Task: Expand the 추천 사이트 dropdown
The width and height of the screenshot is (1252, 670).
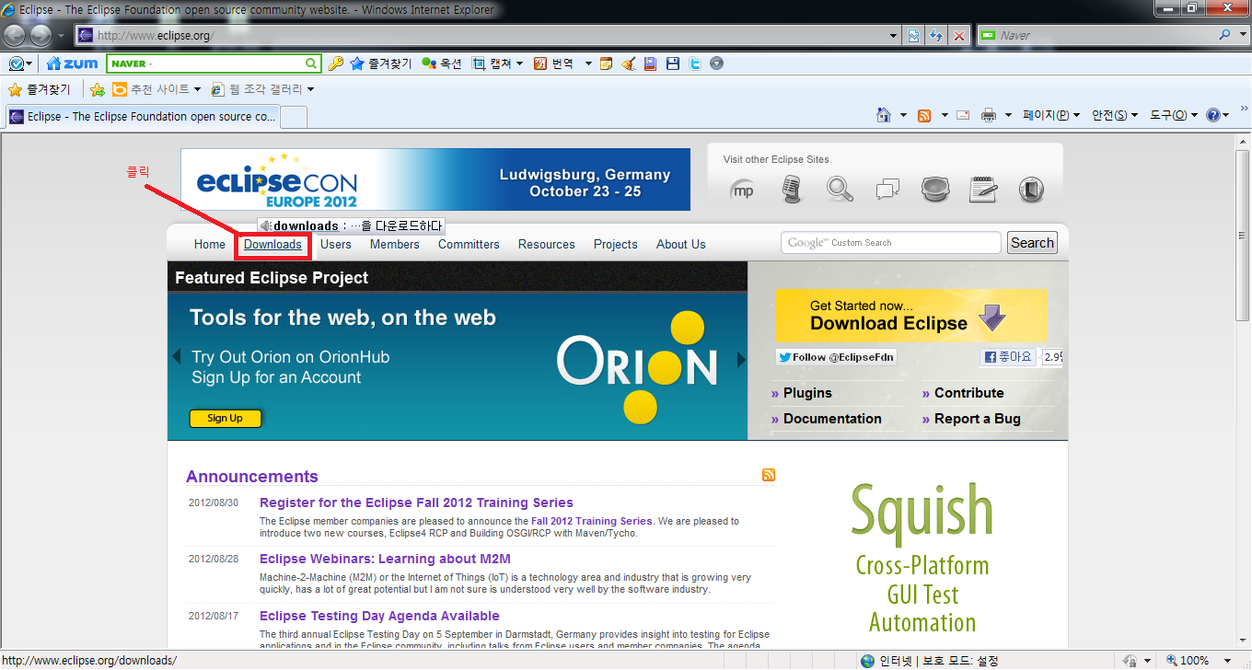Action: (x=156, y=89)
